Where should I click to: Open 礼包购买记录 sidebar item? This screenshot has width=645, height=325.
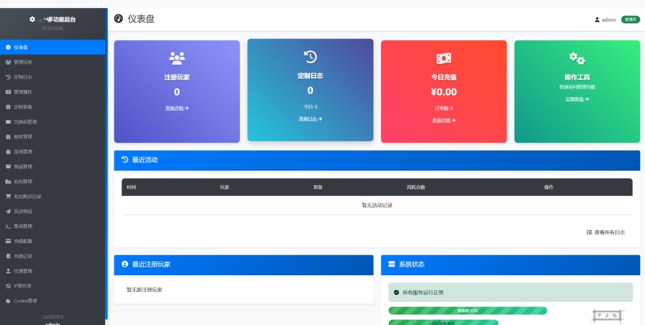coord(28,196)
